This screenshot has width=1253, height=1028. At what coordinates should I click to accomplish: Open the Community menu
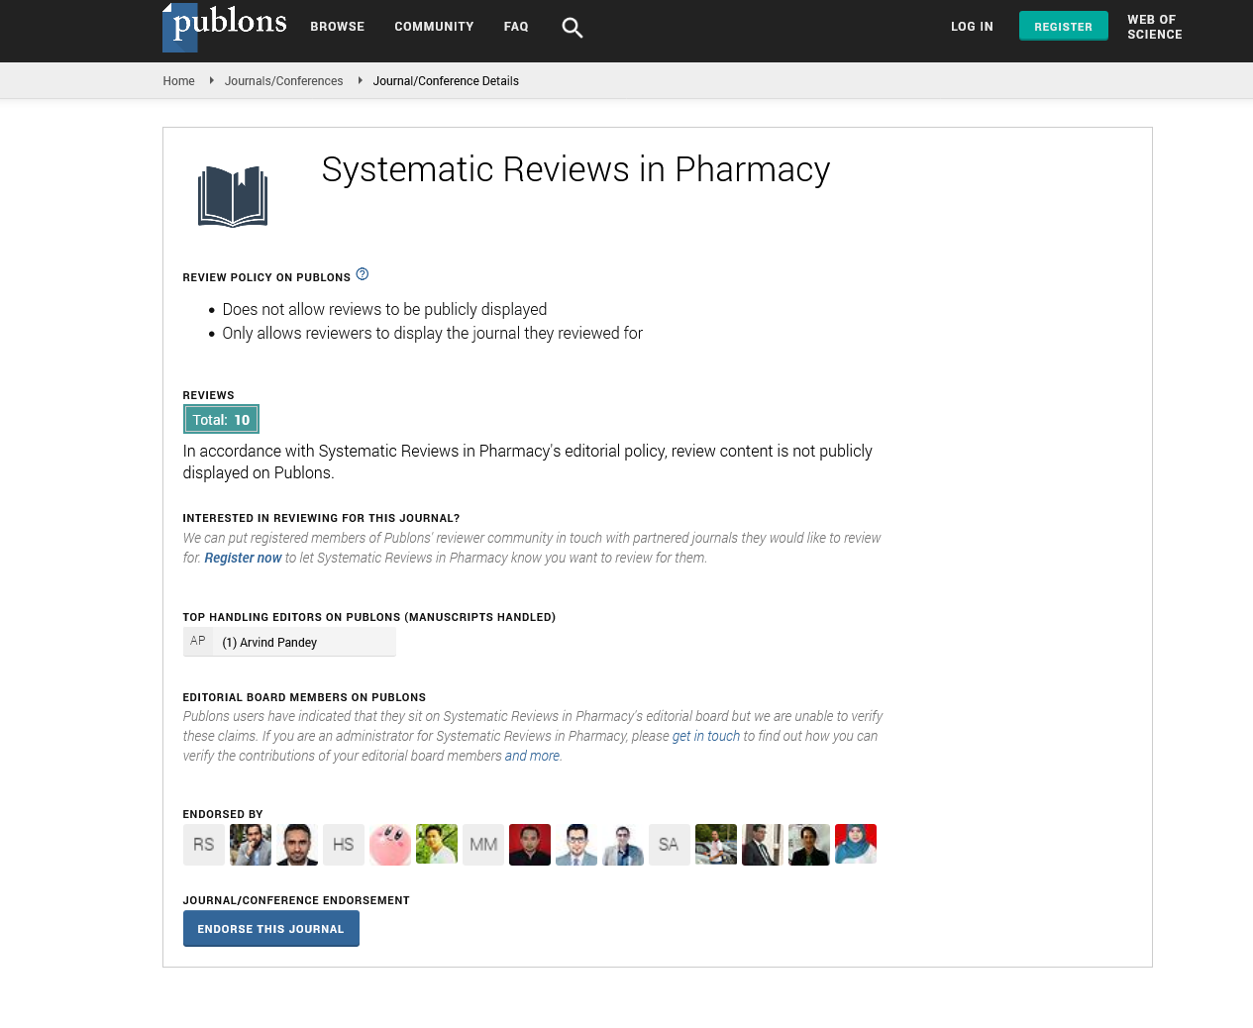(x=434, y=27)
